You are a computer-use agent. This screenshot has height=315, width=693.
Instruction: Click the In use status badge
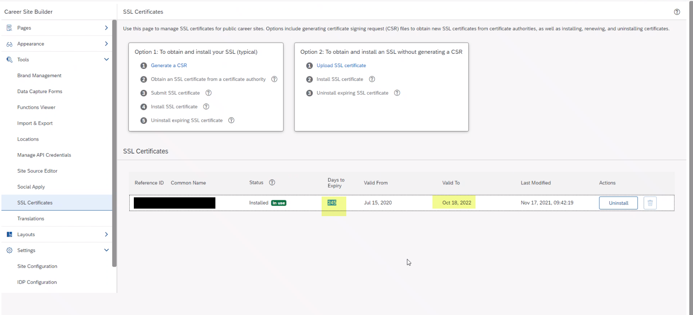pyautogui.click(x=279, y=203)
